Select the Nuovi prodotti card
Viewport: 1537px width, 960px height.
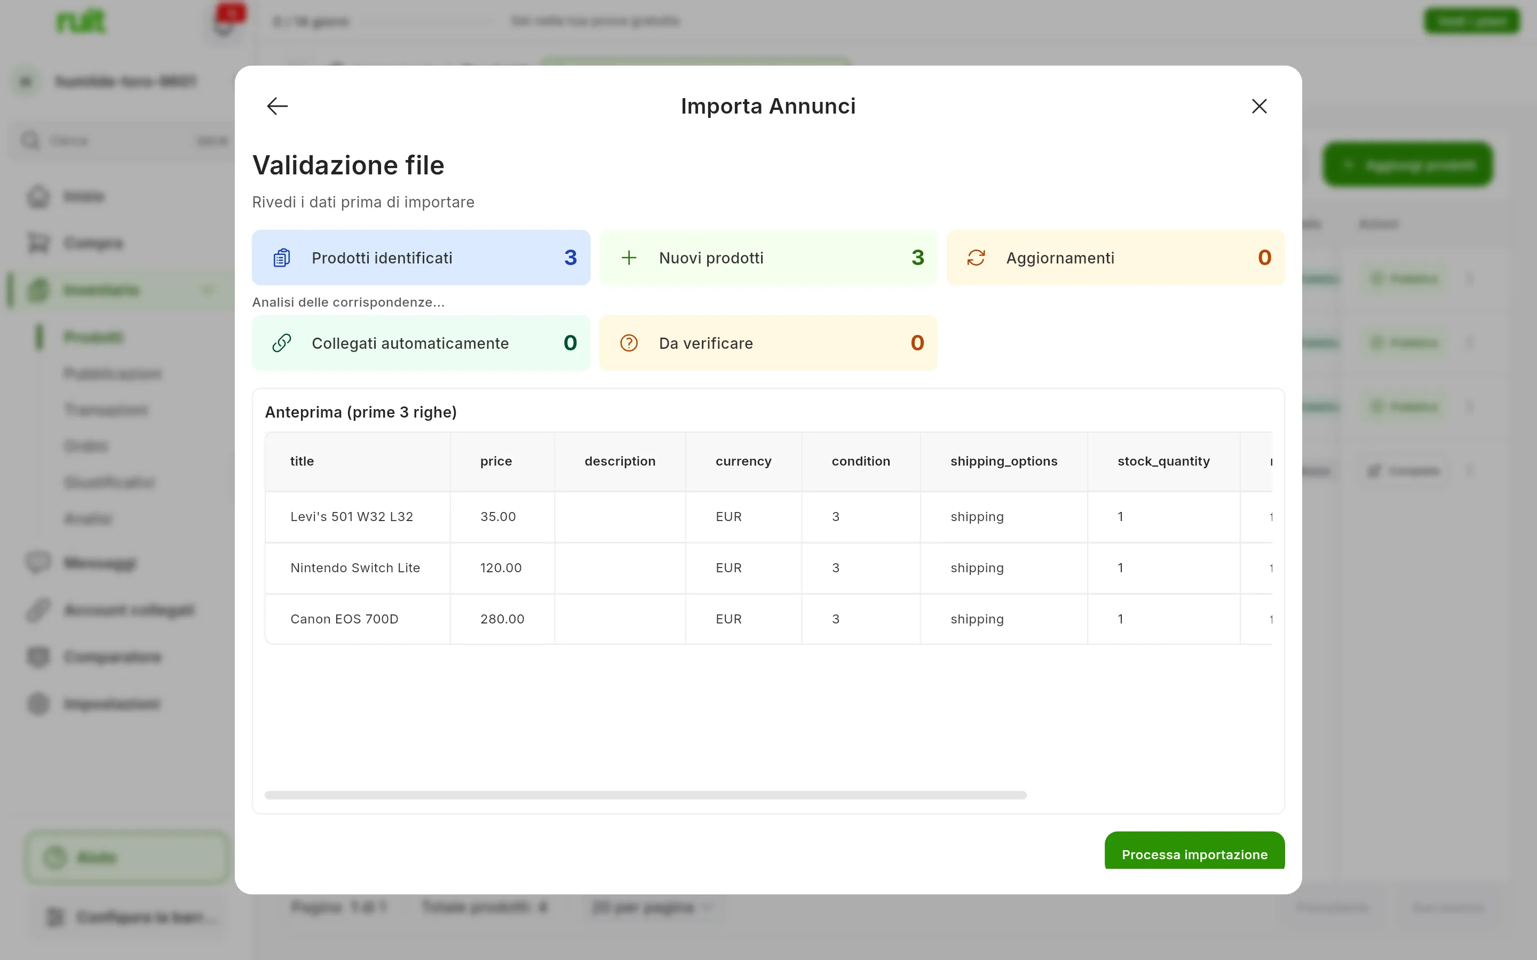click(x=768, y=257)
